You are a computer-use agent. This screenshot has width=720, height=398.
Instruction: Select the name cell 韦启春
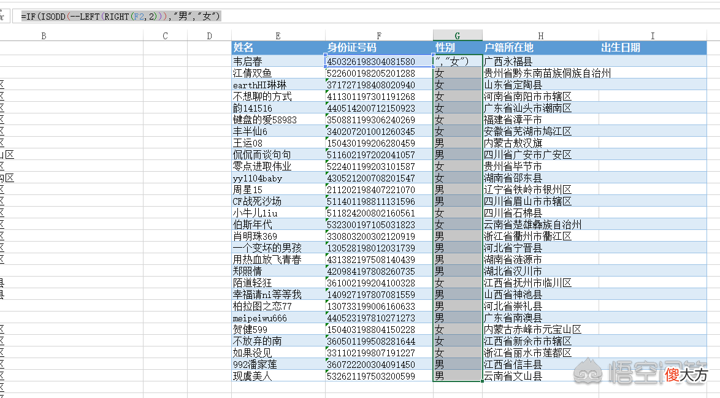click(x=278, y=61)
